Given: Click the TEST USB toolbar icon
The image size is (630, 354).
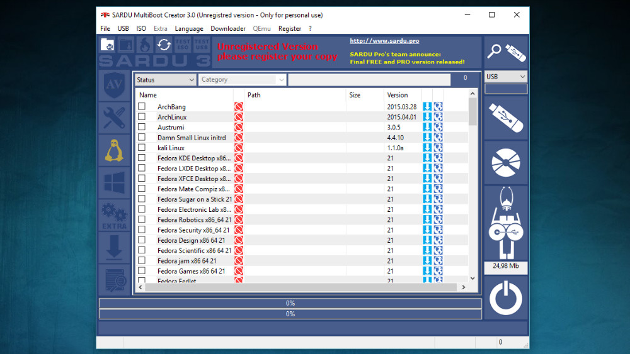Looking at the screenshot, I should [x=202, y=45].
